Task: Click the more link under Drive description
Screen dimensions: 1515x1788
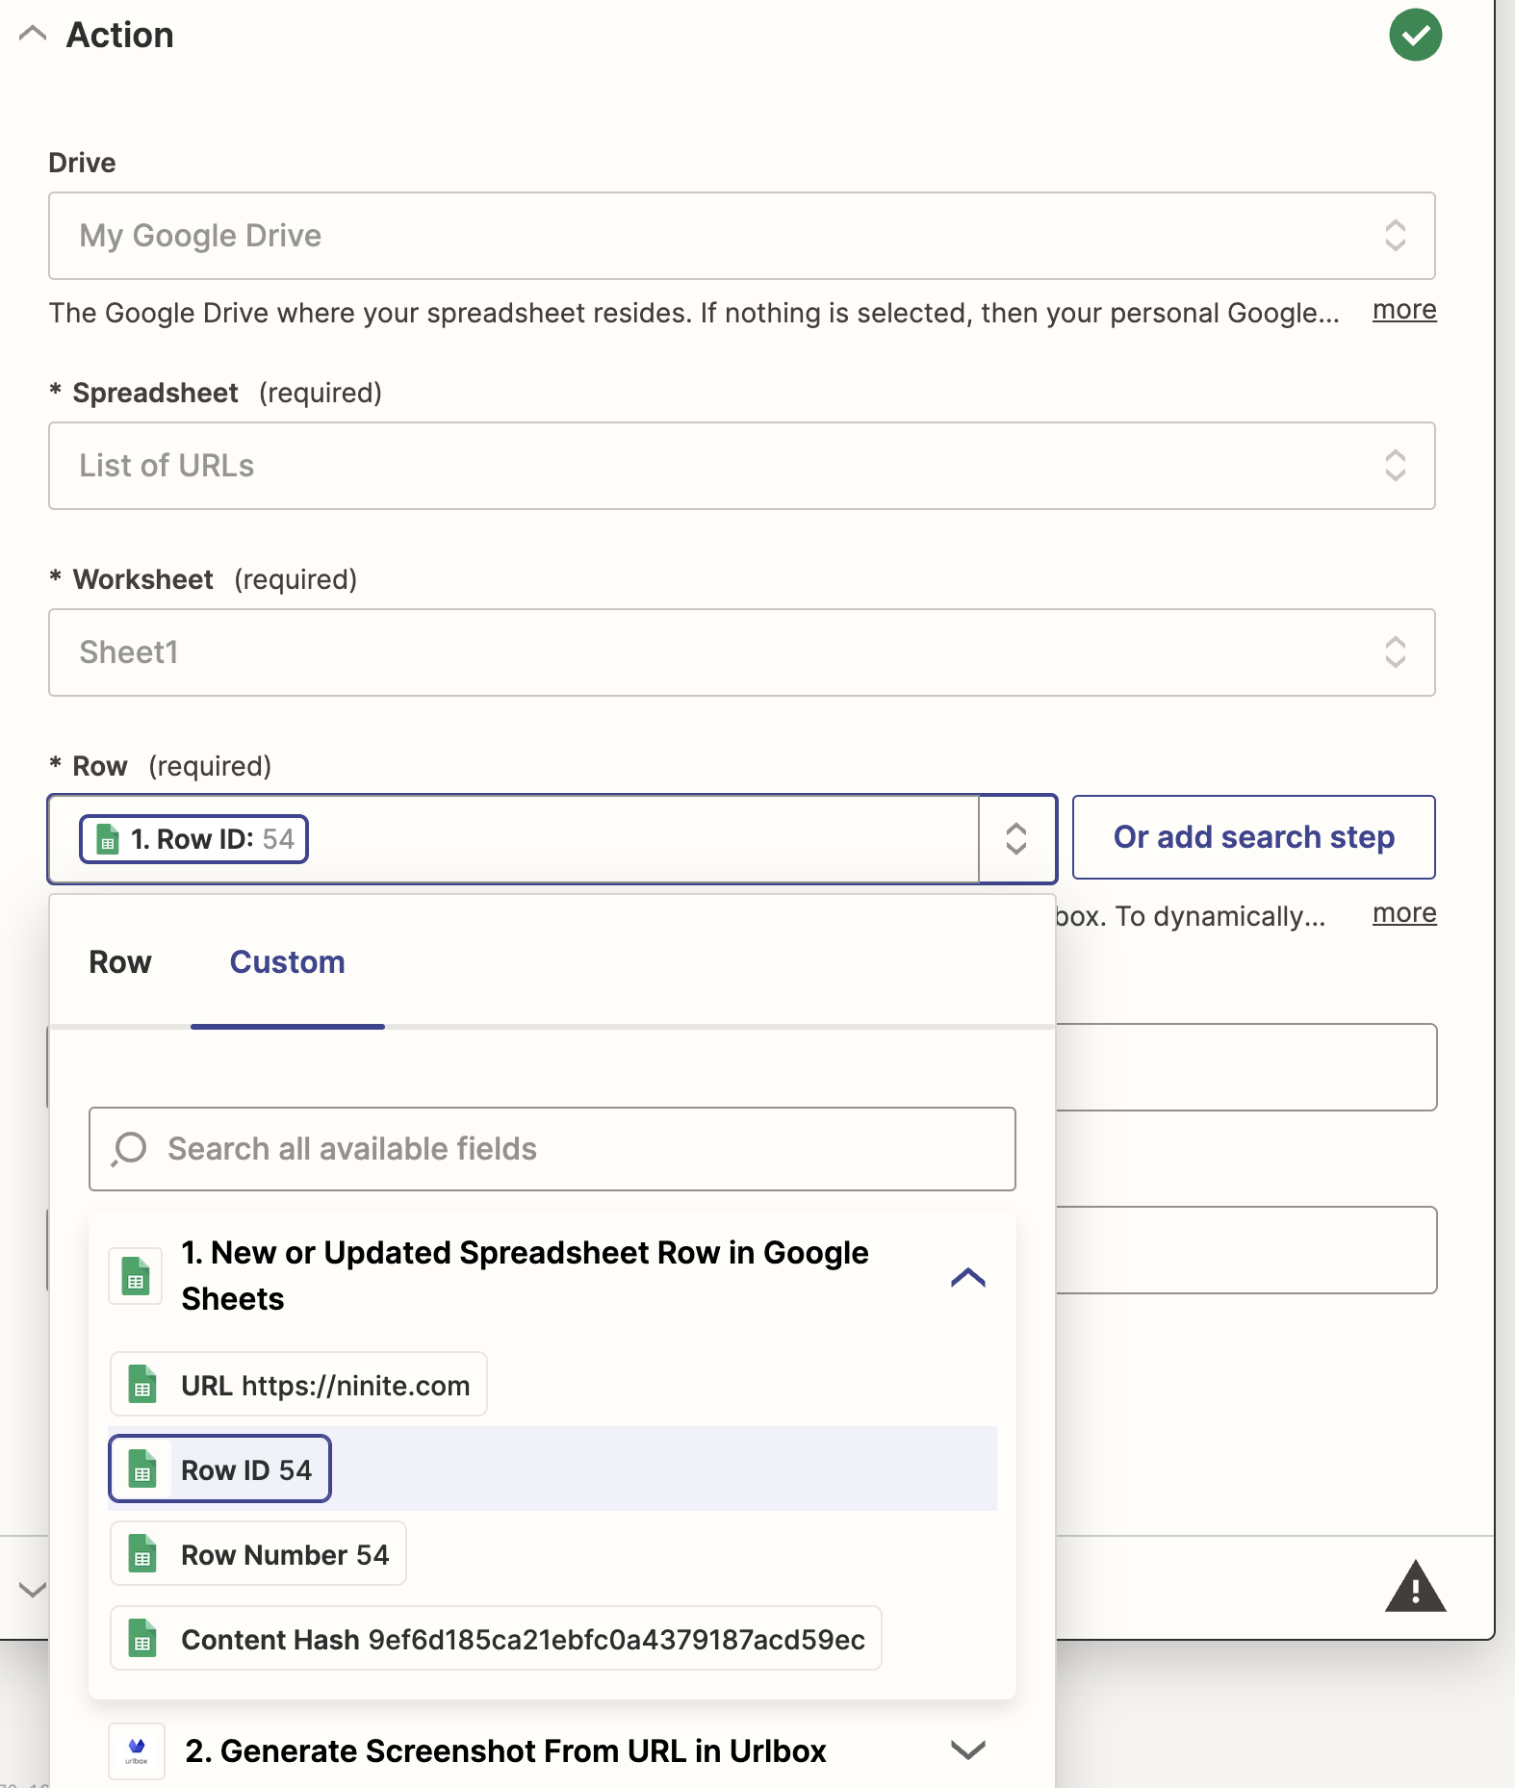Action: click(1403, 311)
